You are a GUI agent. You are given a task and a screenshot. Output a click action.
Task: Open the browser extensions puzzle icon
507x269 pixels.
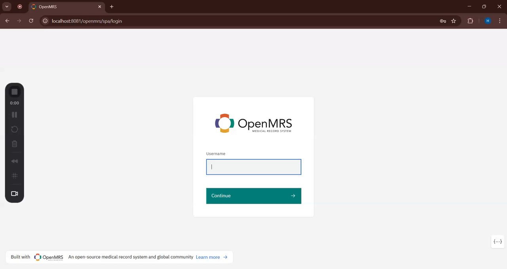click(x=470, y=21)
